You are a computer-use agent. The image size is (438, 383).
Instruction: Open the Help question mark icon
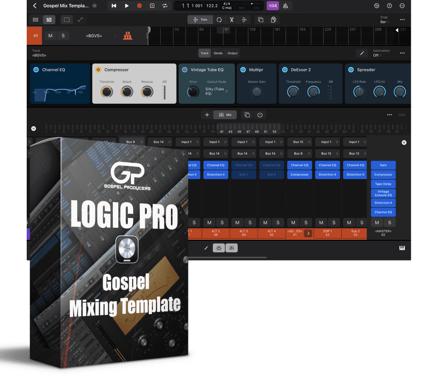[x=389, y=6]
